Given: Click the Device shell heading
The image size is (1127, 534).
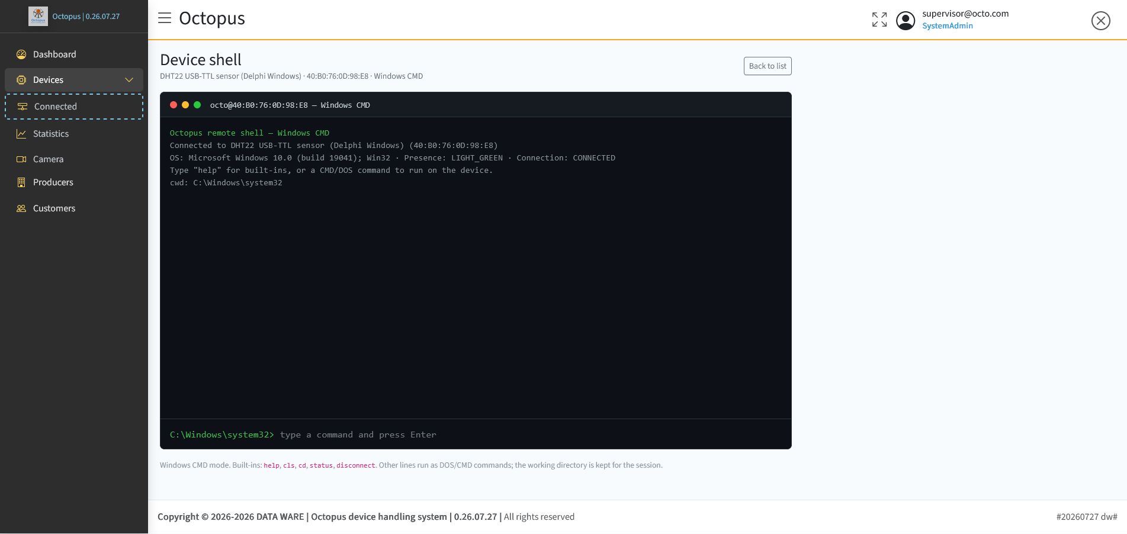Looking at the screenshot, I should [201, 60].
